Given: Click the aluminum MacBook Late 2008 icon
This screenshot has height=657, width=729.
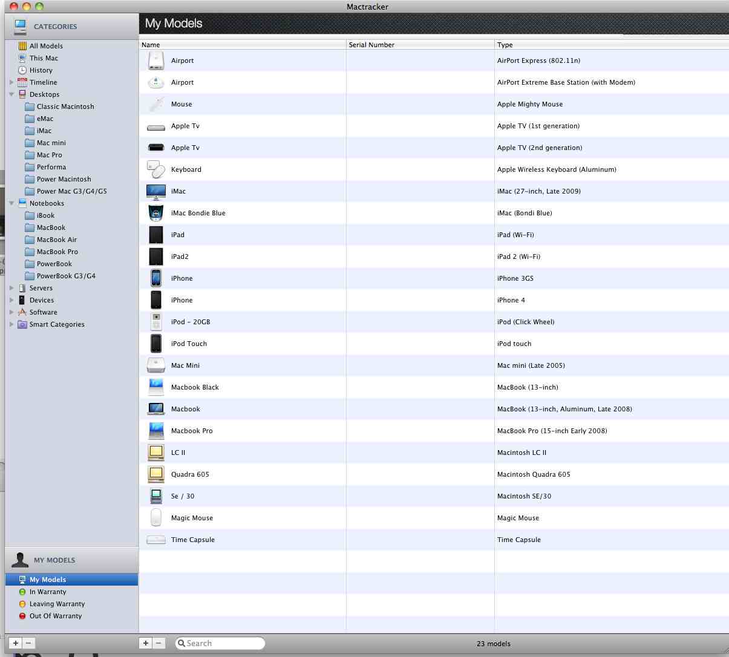Looking at the screenshot, I should click(156, 409).
